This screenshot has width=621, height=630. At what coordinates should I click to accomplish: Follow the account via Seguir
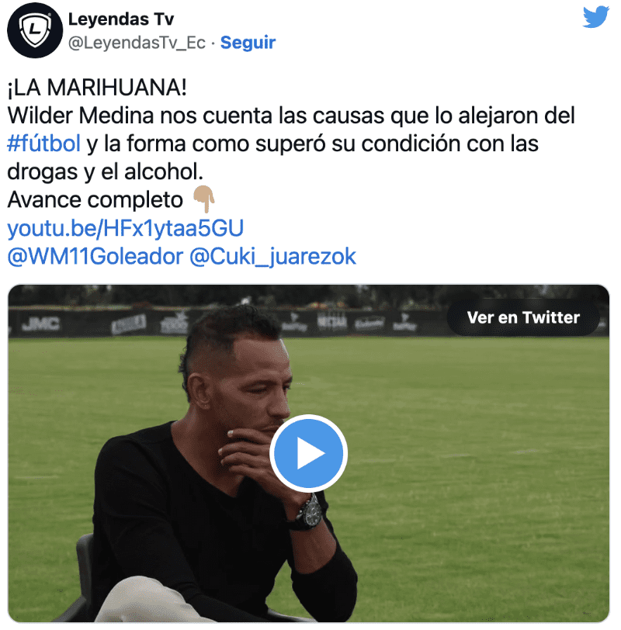tap(248, 43)
